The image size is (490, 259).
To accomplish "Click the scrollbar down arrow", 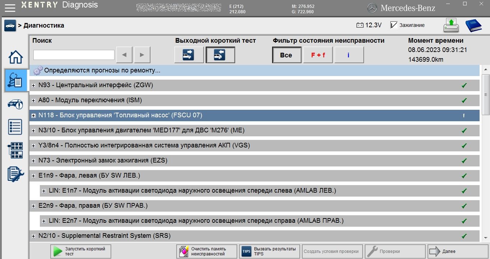I will click(x=486, y=237).
